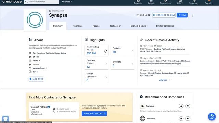Click the 60 contacts value
Viewport: 219px width, 123px height.
coord(114,52)
